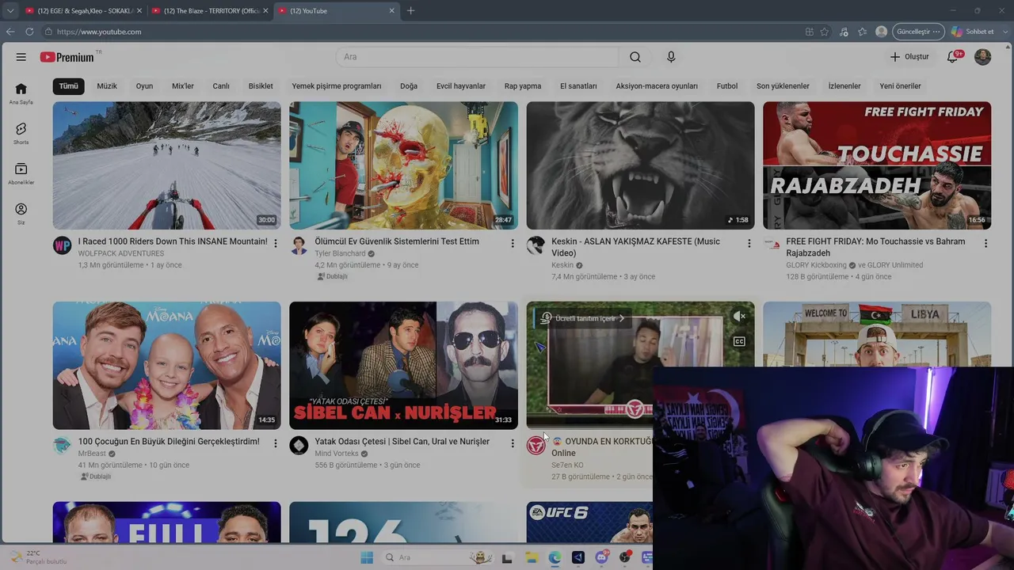Select the Canlı filter chip
The height and width of the screenshot is (570, 1014).
point(221,86)
